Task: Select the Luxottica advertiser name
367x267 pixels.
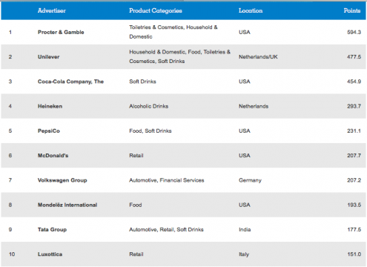Action: click(50, 254)
